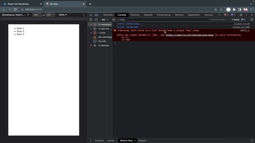Expand the 2 verbose group
Viewport: 255px width, 143px height.
(91, 46)
